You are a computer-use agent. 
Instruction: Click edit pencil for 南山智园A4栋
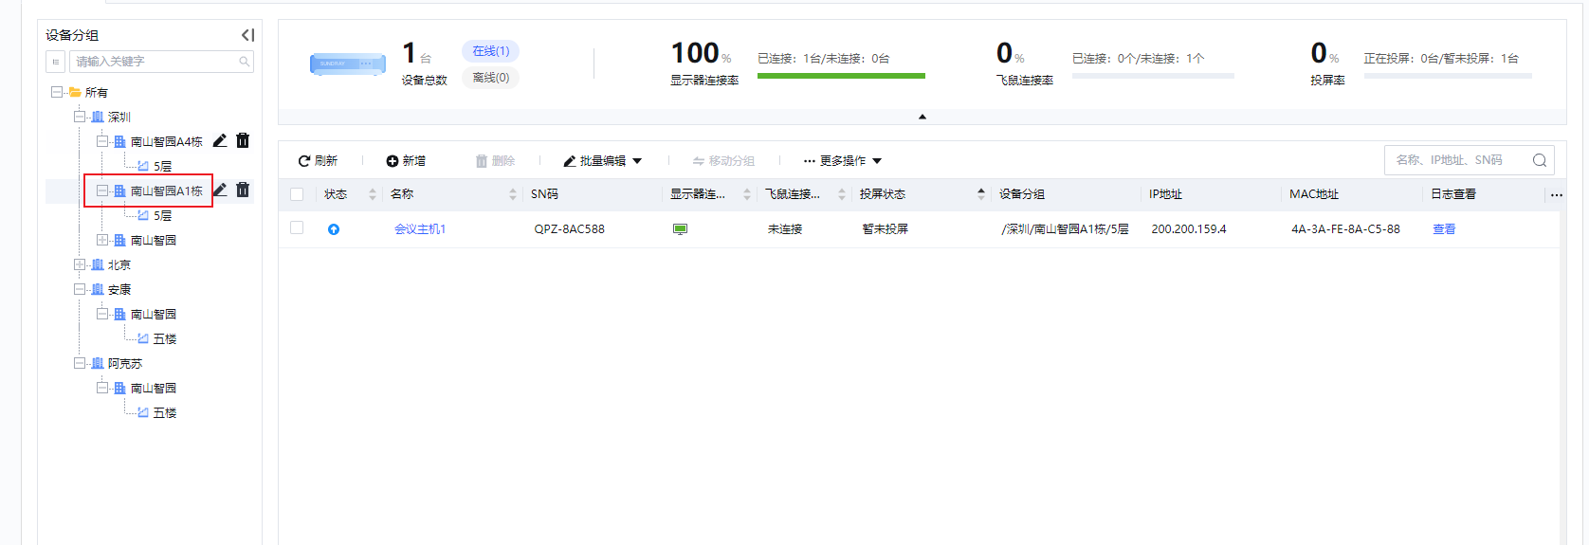(220, 140)
